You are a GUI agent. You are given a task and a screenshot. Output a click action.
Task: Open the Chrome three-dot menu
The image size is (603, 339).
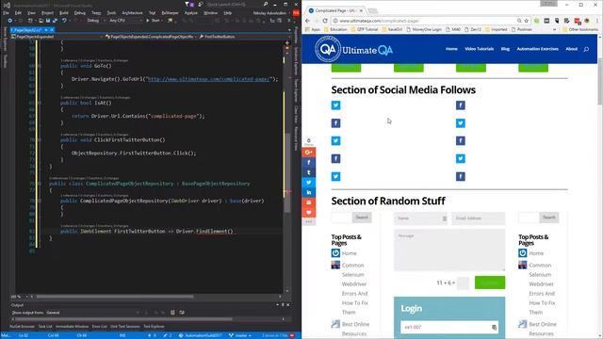coord(596,21)
